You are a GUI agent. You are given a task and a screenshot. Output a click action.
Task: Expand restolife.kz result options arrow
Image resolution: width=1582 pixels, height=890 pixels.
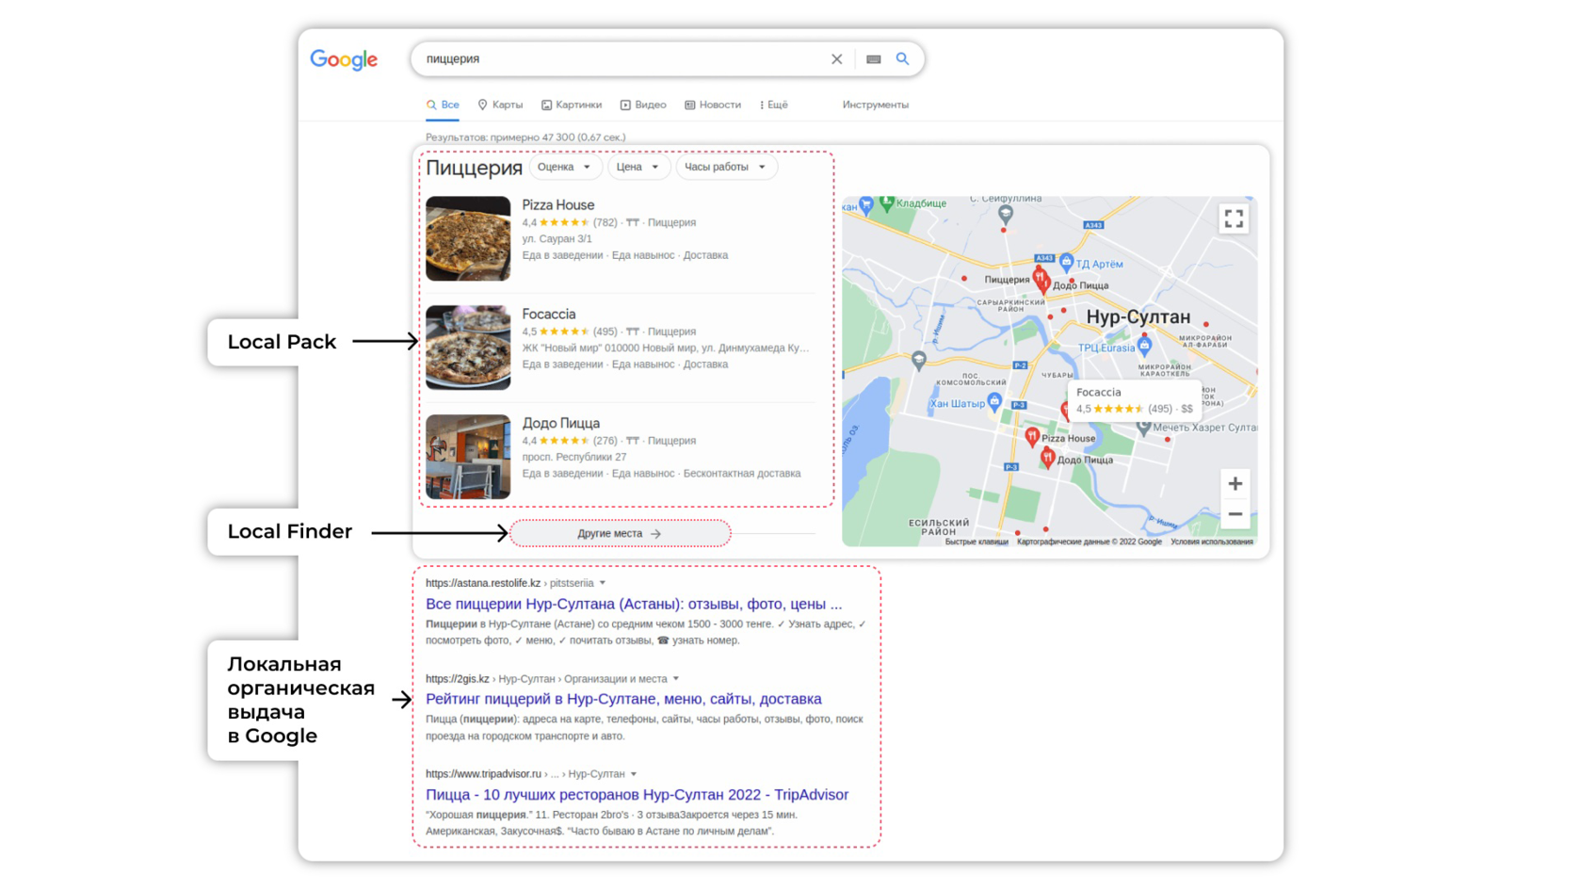[x=603, y=583]
